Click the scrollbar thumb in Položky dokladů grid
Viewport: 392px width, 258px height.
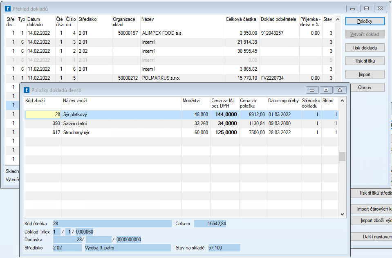342,157
